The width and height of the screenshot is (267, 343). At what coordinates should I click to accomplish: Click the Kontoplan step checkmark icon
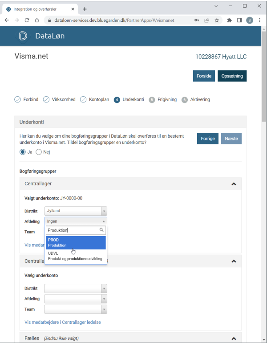pos(83,99)
